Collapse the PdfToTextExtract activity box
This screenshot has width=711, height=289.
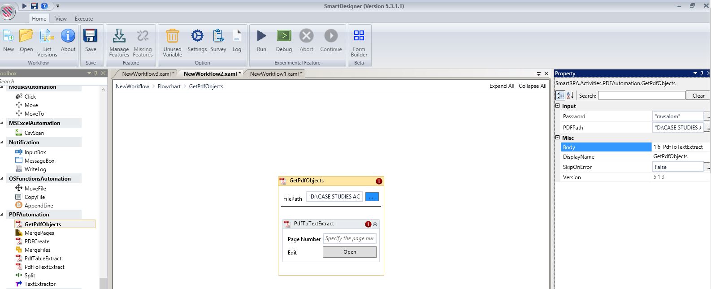tap(375, 224)
